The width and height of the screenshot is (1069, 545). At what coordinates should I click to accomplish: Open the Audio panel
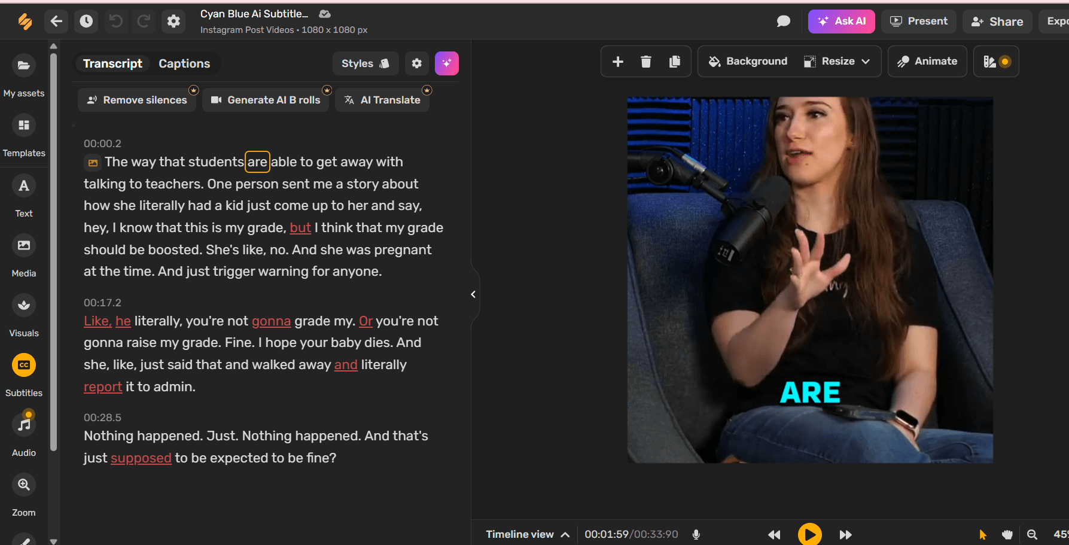24,435
